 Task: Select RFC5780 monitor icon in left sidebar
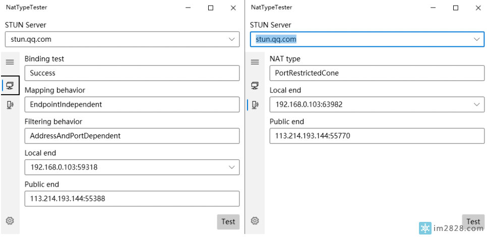(x=10, y=85)
